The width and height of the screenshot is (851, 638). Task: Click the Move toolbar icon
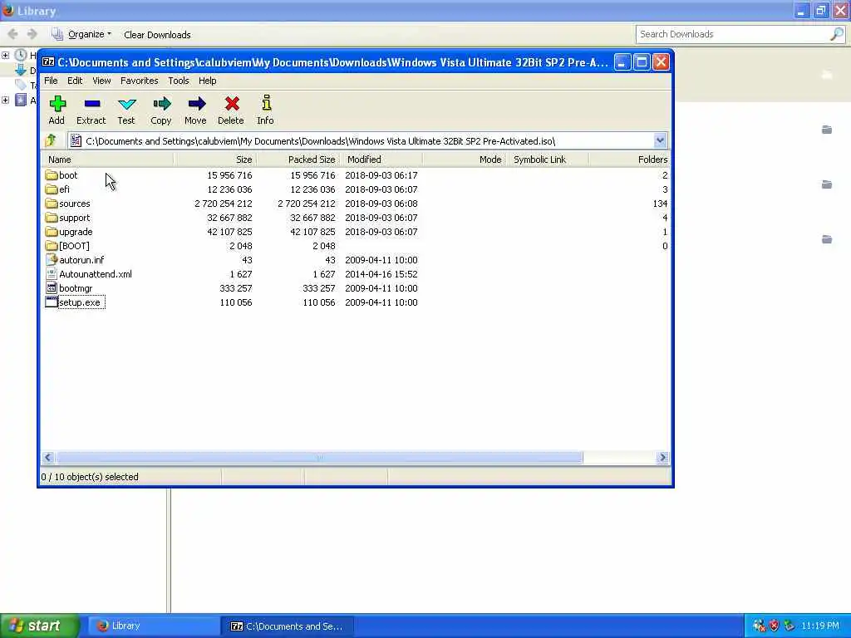click(x=196, y=104)
